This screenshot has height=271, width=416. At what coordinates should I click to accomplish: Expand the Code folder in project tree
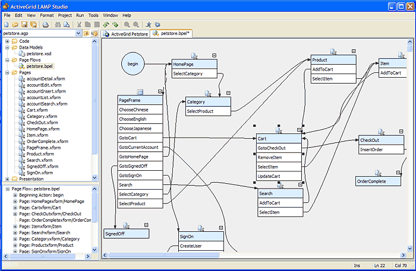7,41
